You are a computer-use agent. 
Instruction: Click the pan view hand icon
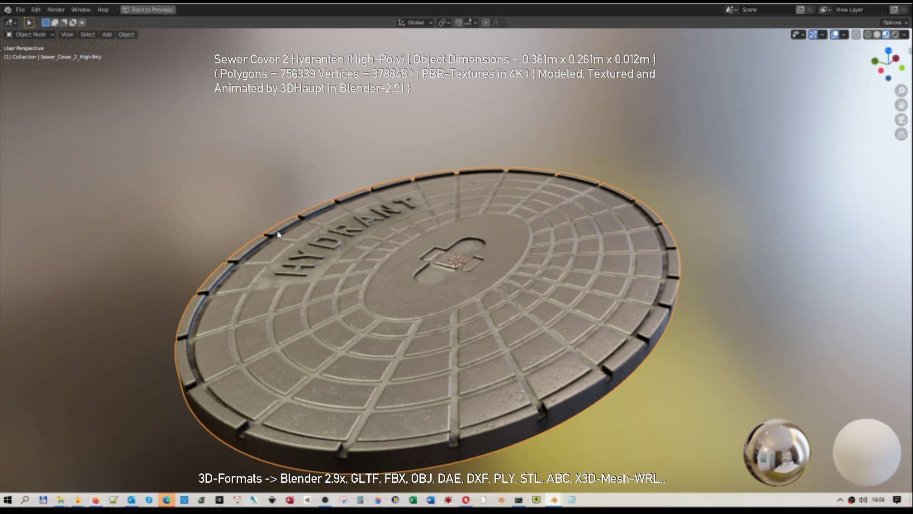coord(901,105)
